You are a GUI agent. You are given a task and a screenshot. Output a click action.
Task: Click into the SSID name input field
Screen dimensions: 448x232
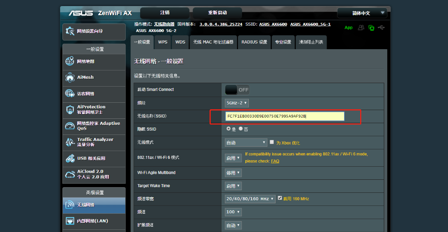285,116
